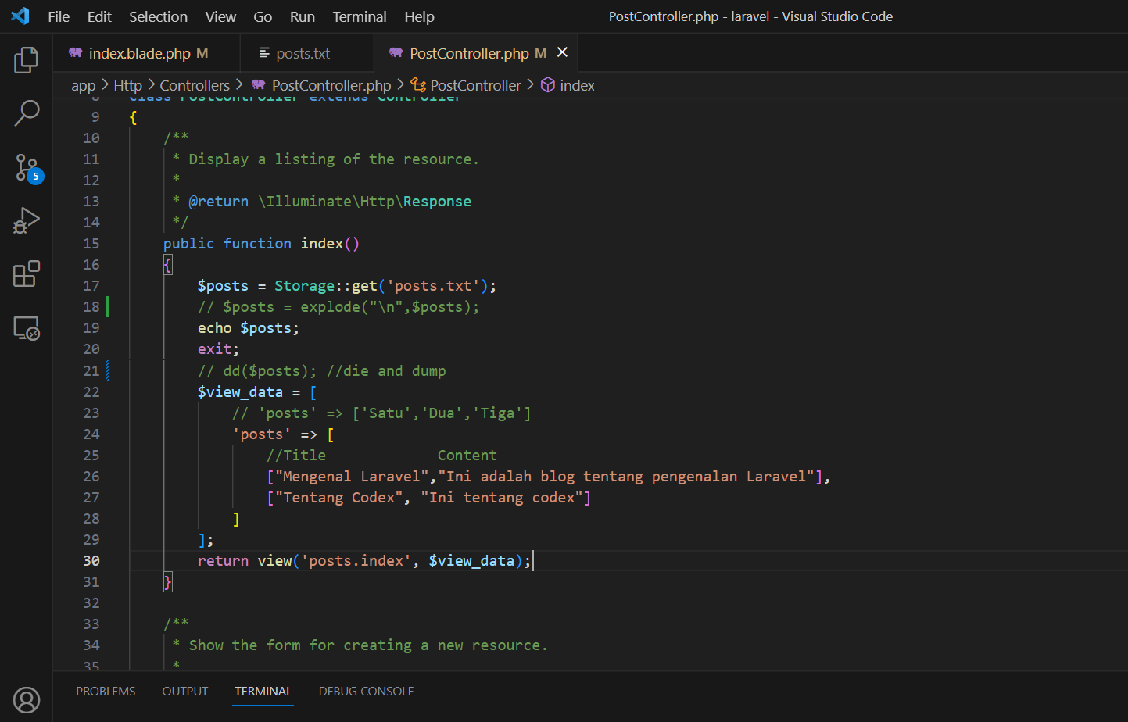This screenshot has width=1128, height=722.
Task: Switch to the PROBLEMS panel tab
Action: [106, 692]
